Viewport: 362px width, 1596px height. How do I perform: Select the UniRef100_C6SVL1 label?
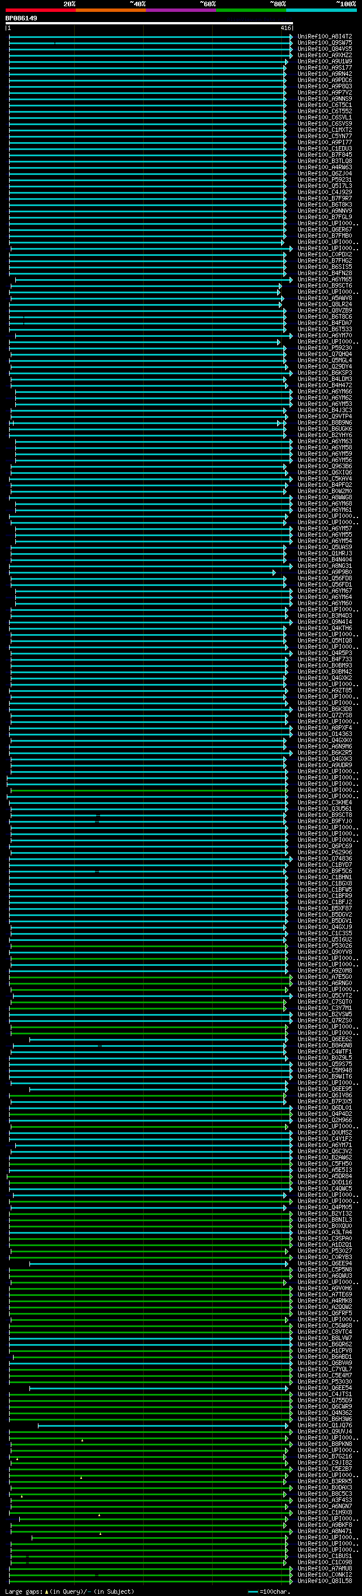325,117
